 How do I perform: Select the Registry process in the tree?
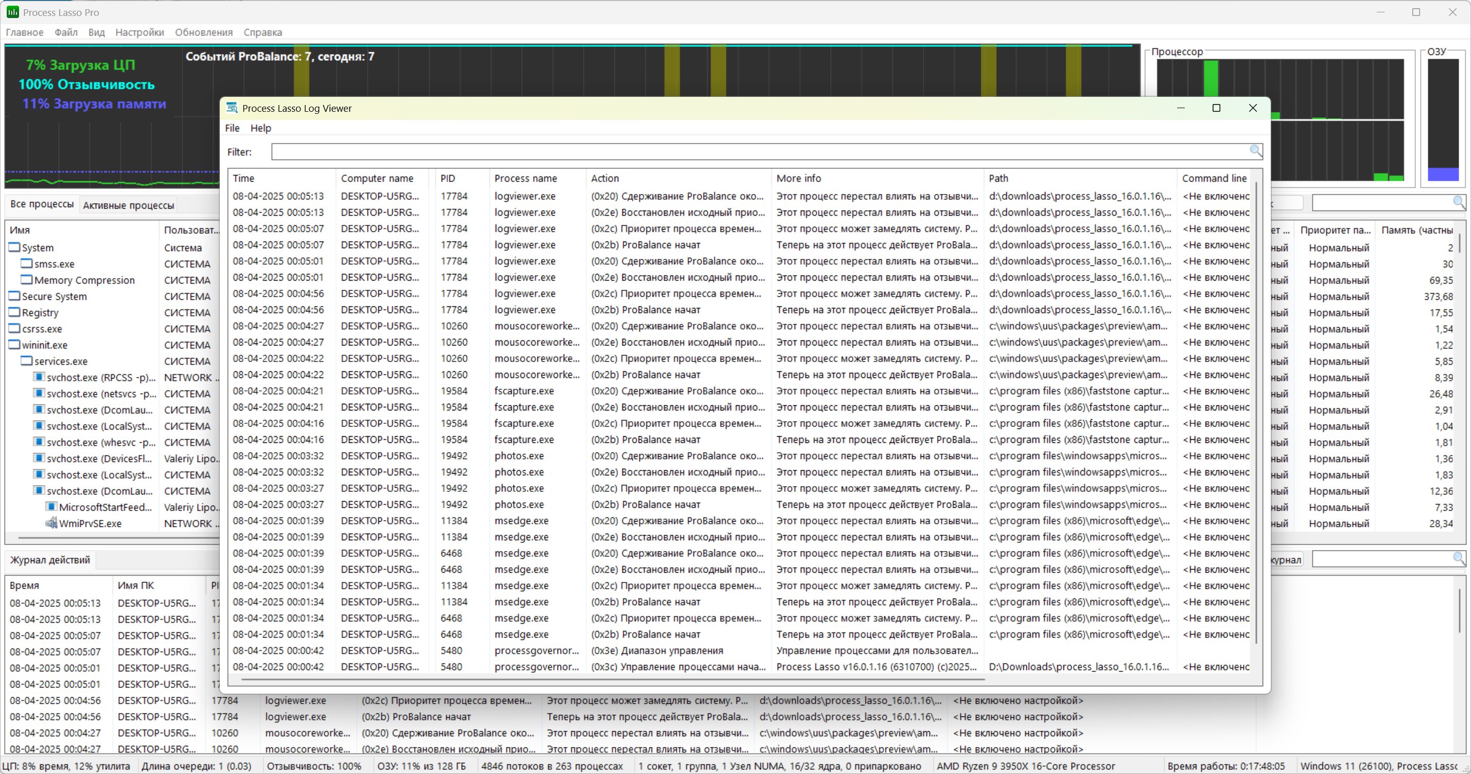(x=40, y=313)
